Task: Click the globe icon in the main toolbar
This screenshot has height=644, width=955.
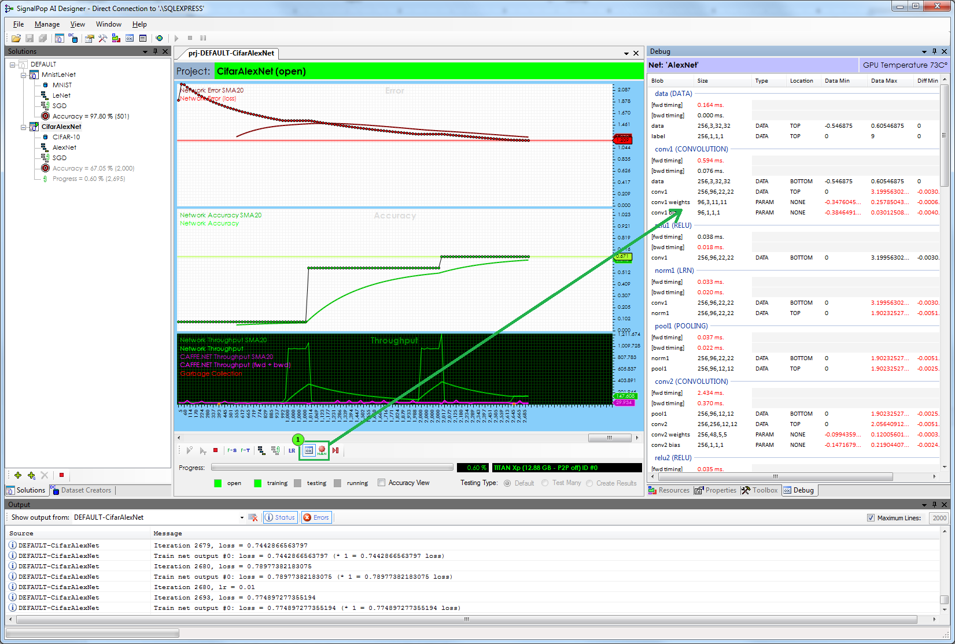Action: click(x=159, y=38)
